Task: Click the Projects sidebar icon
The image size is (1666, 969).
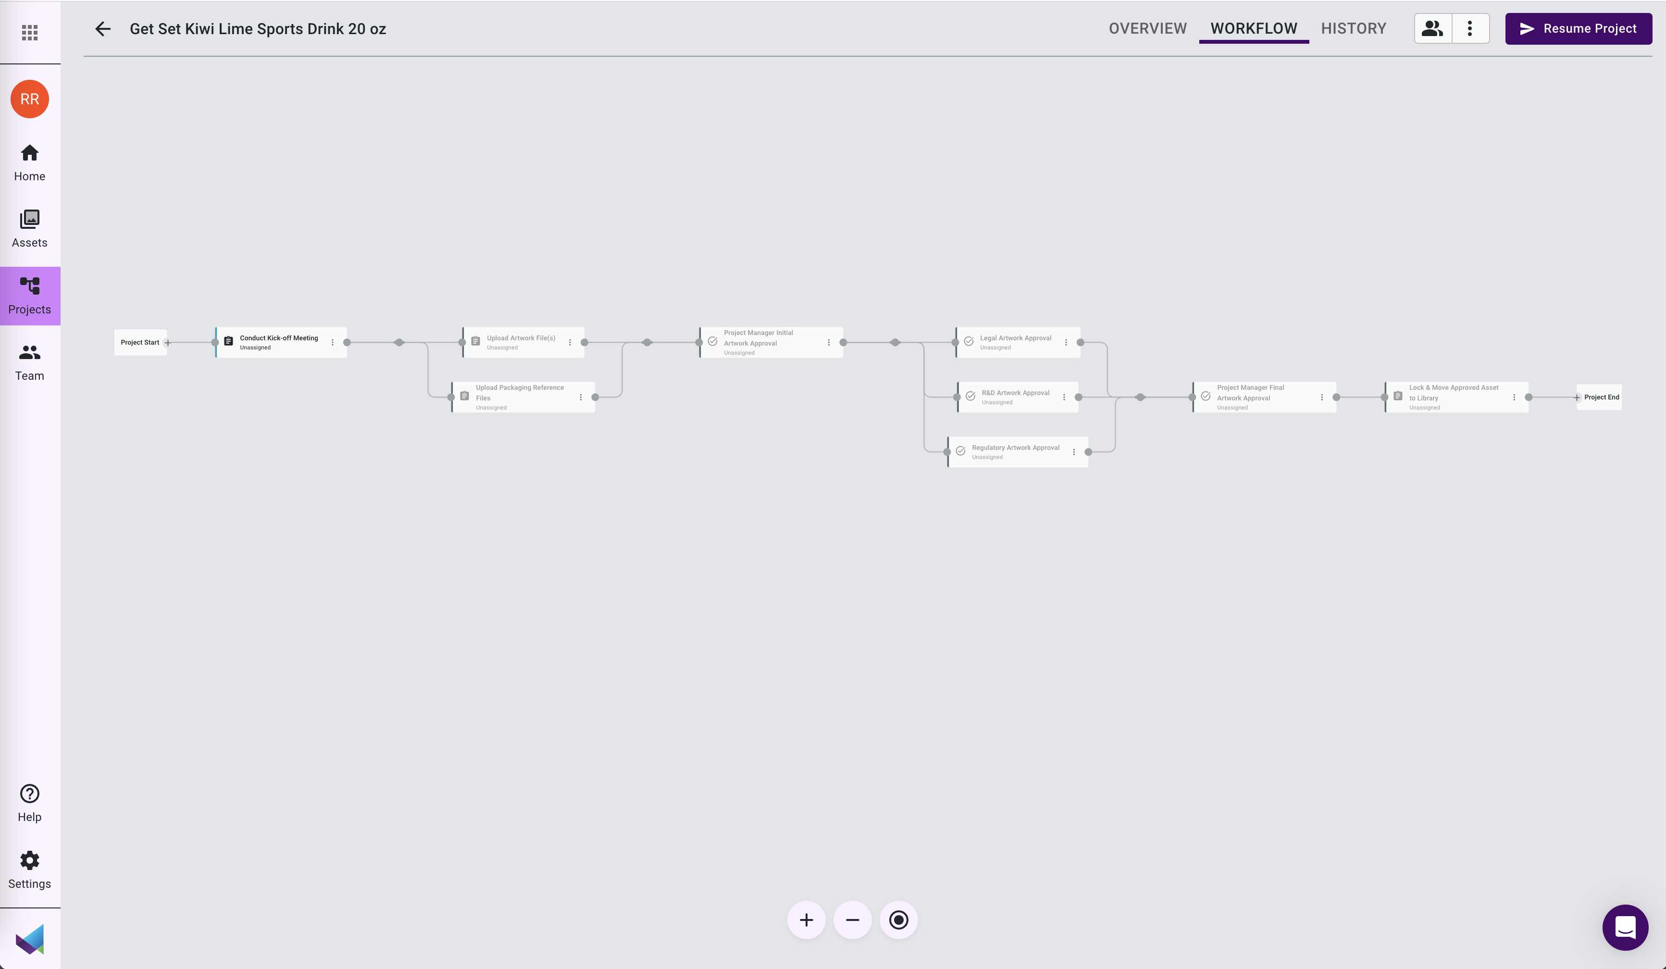Action: click(30, 295)
